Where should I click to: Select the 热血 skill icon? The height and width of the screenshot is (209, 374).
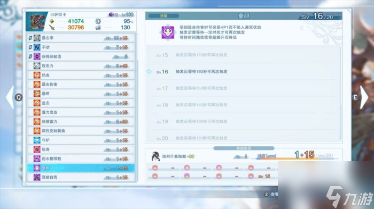coord(37,75)
